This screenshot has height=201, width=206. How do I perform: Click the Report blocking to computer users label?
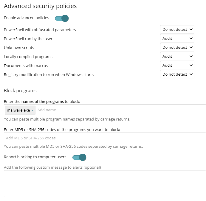coord(35,157)
